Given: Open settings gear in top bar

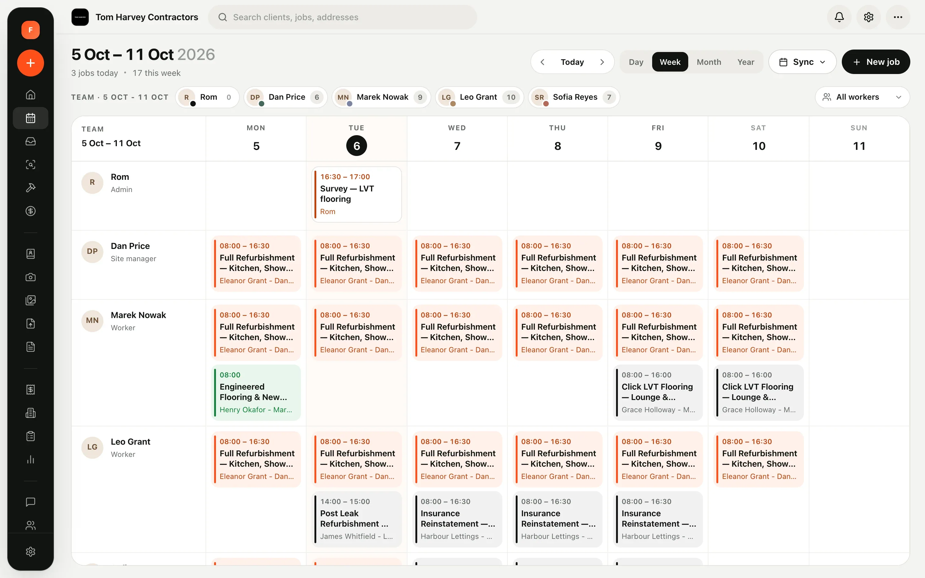Looking at the screenshot, I should 868,17.
